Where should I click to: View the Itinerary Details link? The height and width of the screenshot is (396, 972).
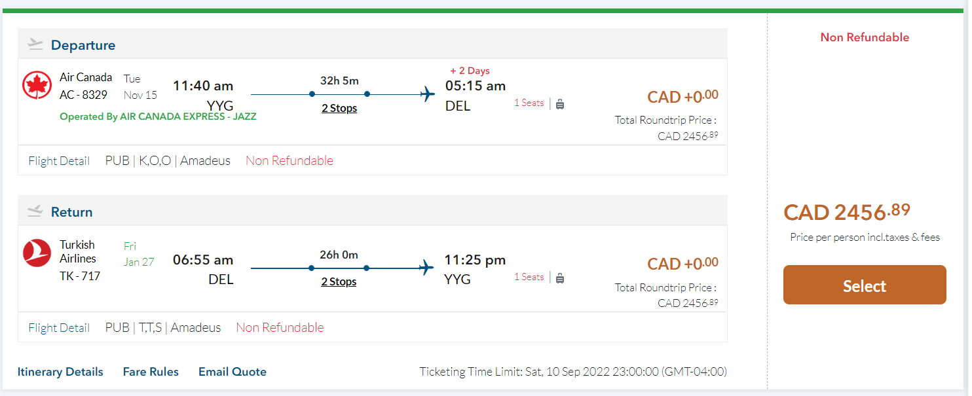tap(60, 372)
